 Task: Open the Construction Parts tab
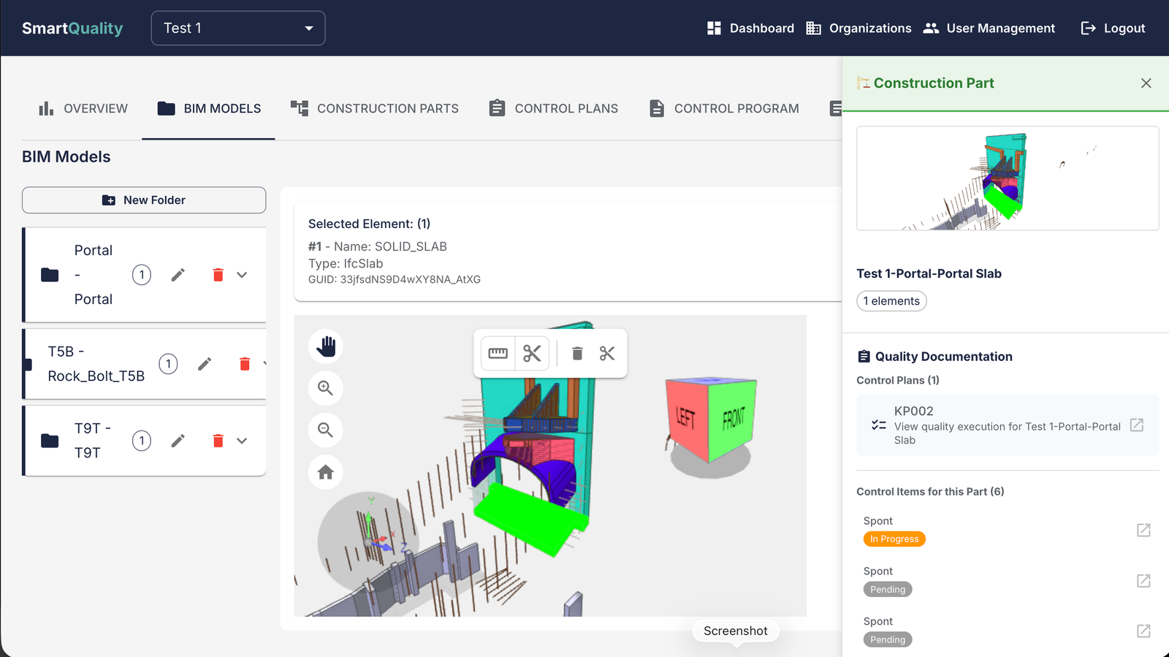point(375,108)
